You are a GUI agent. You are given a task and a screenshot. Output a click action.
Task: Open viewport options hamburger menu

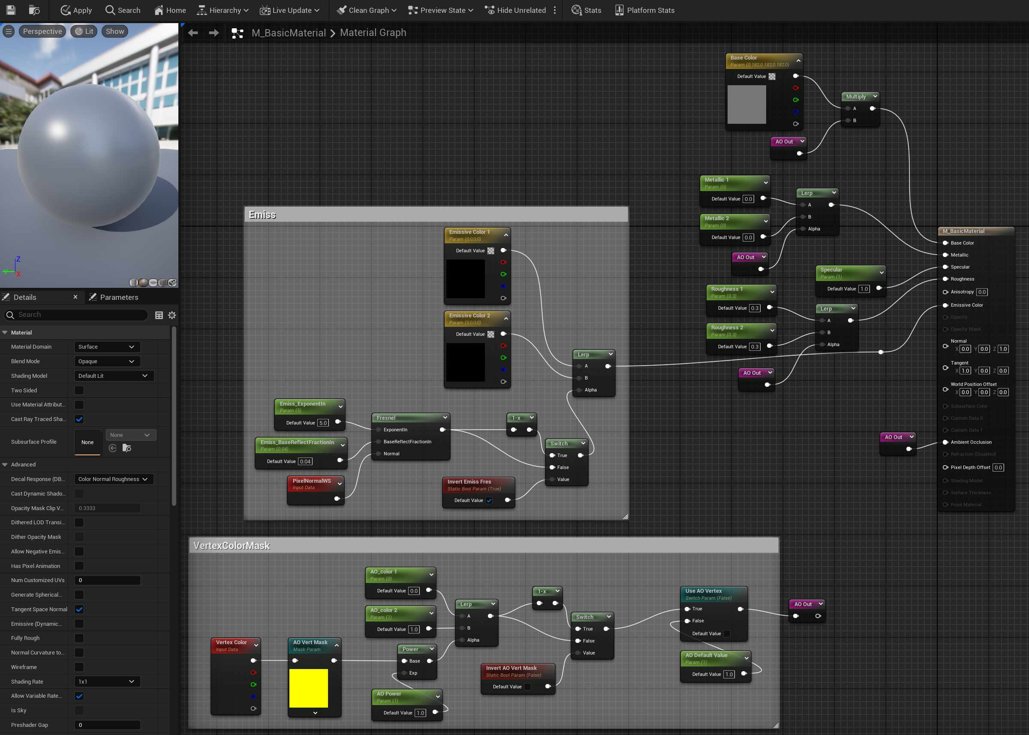tap(9, 31)
